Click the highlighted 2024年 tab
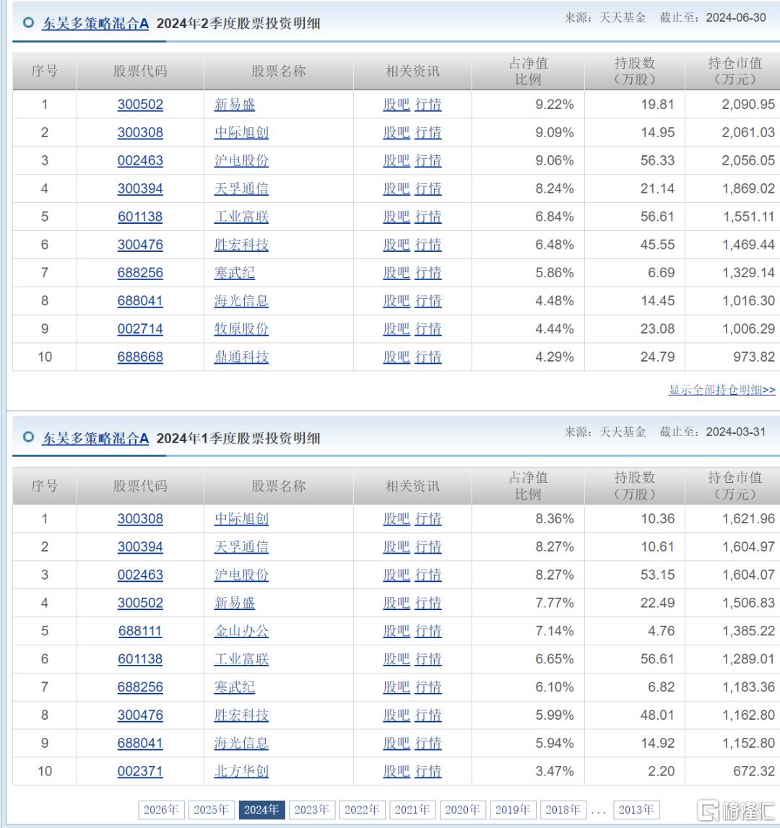This screenshot has width=780, height=828. coord(261,809)
